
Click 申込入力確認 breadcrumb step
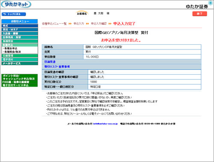99,23
